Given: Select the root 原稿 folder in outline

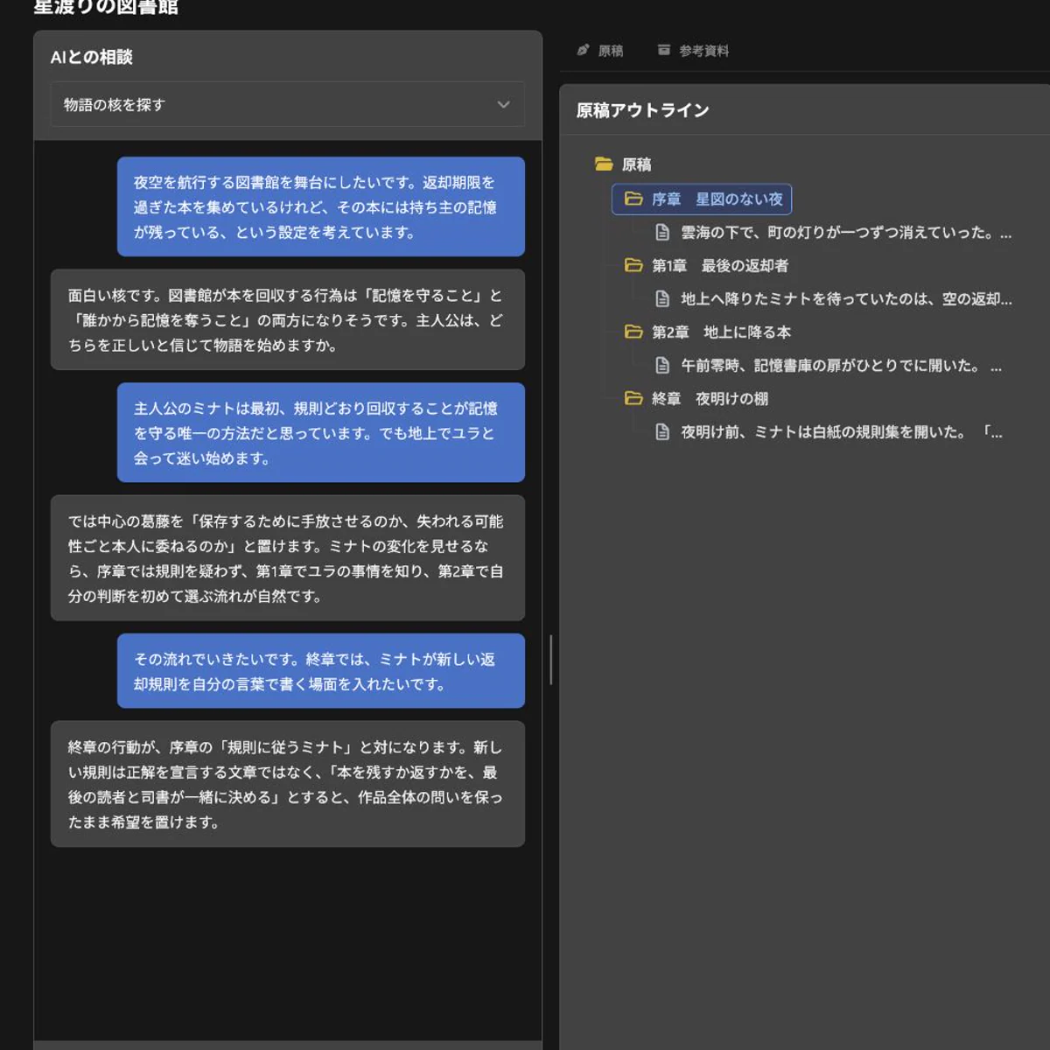Looking at the screenshot, I should (x=624, y=164).
